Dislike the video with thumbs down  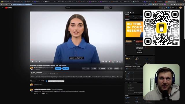pos(88,68)
